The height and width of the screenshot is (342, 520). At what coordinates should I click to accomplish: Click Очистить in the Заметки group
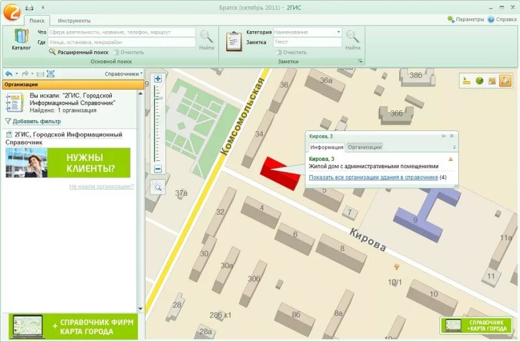click(x=291, y=53)
